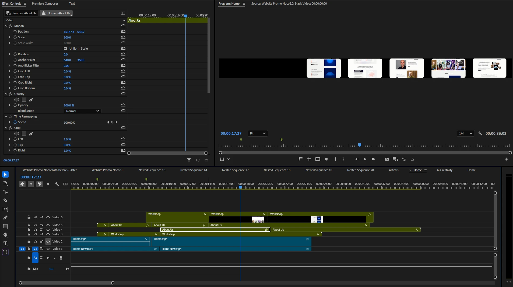Click the blue playhead on the timeline ruler
Viewport: 513px width, 287px height.
pos(240,187)
